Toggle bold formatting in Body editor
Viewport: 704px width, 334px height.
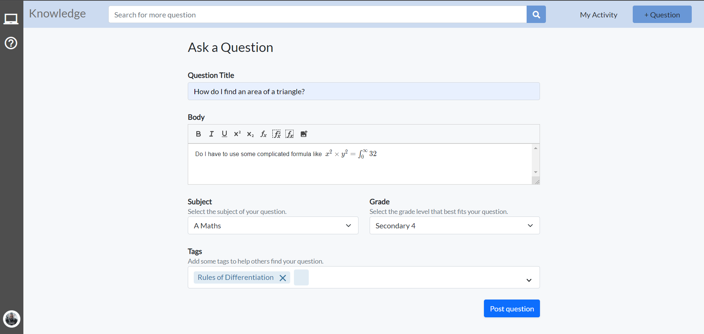(x=199, y=134)
